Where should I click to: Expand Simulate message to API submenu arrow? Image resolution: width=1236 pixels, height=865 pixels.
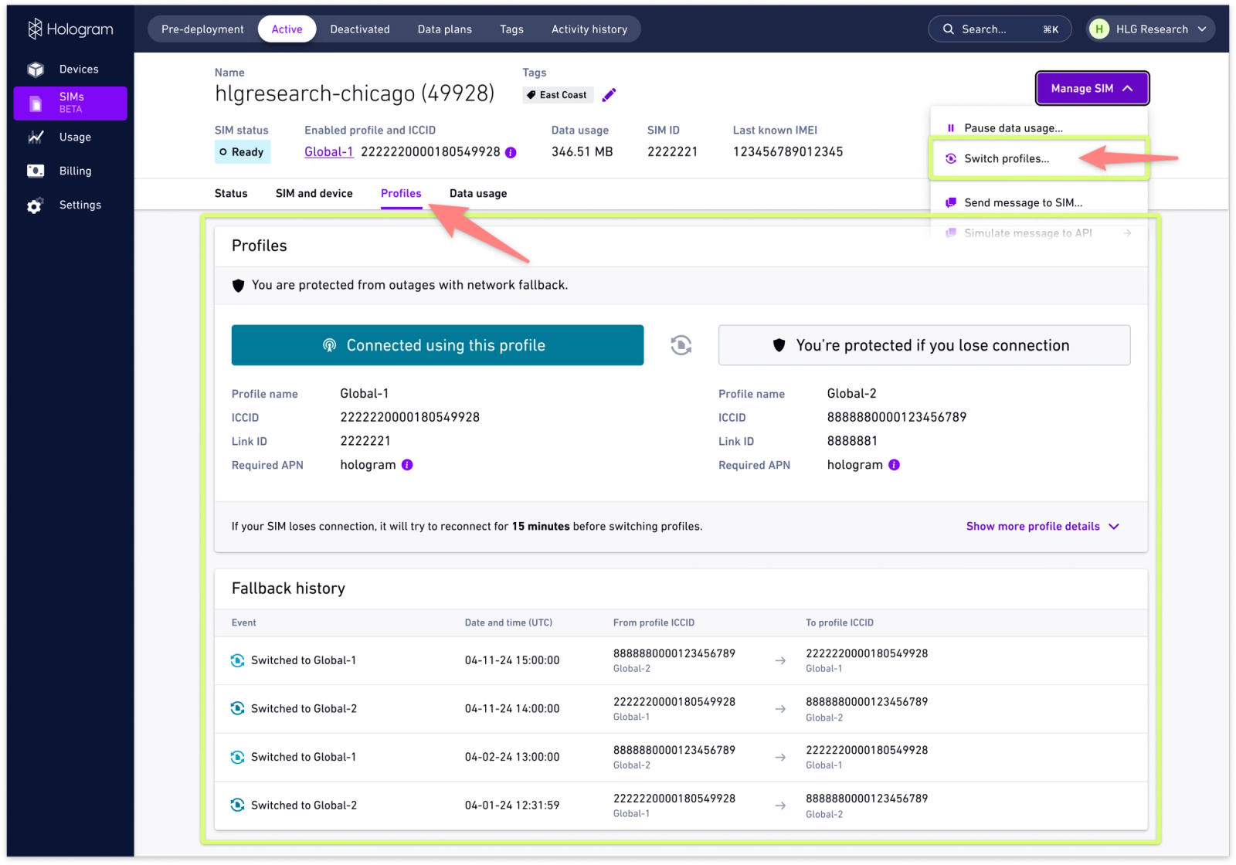pyautogui.click(x=1127, y=232)
